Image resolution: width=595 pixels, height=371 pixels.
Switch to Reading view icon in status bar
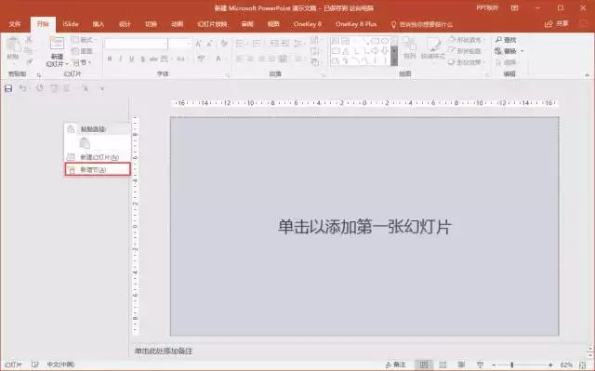(461, 364)
